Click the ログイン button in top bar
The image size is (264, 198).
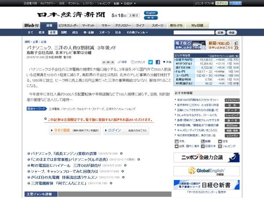(221, 3)
